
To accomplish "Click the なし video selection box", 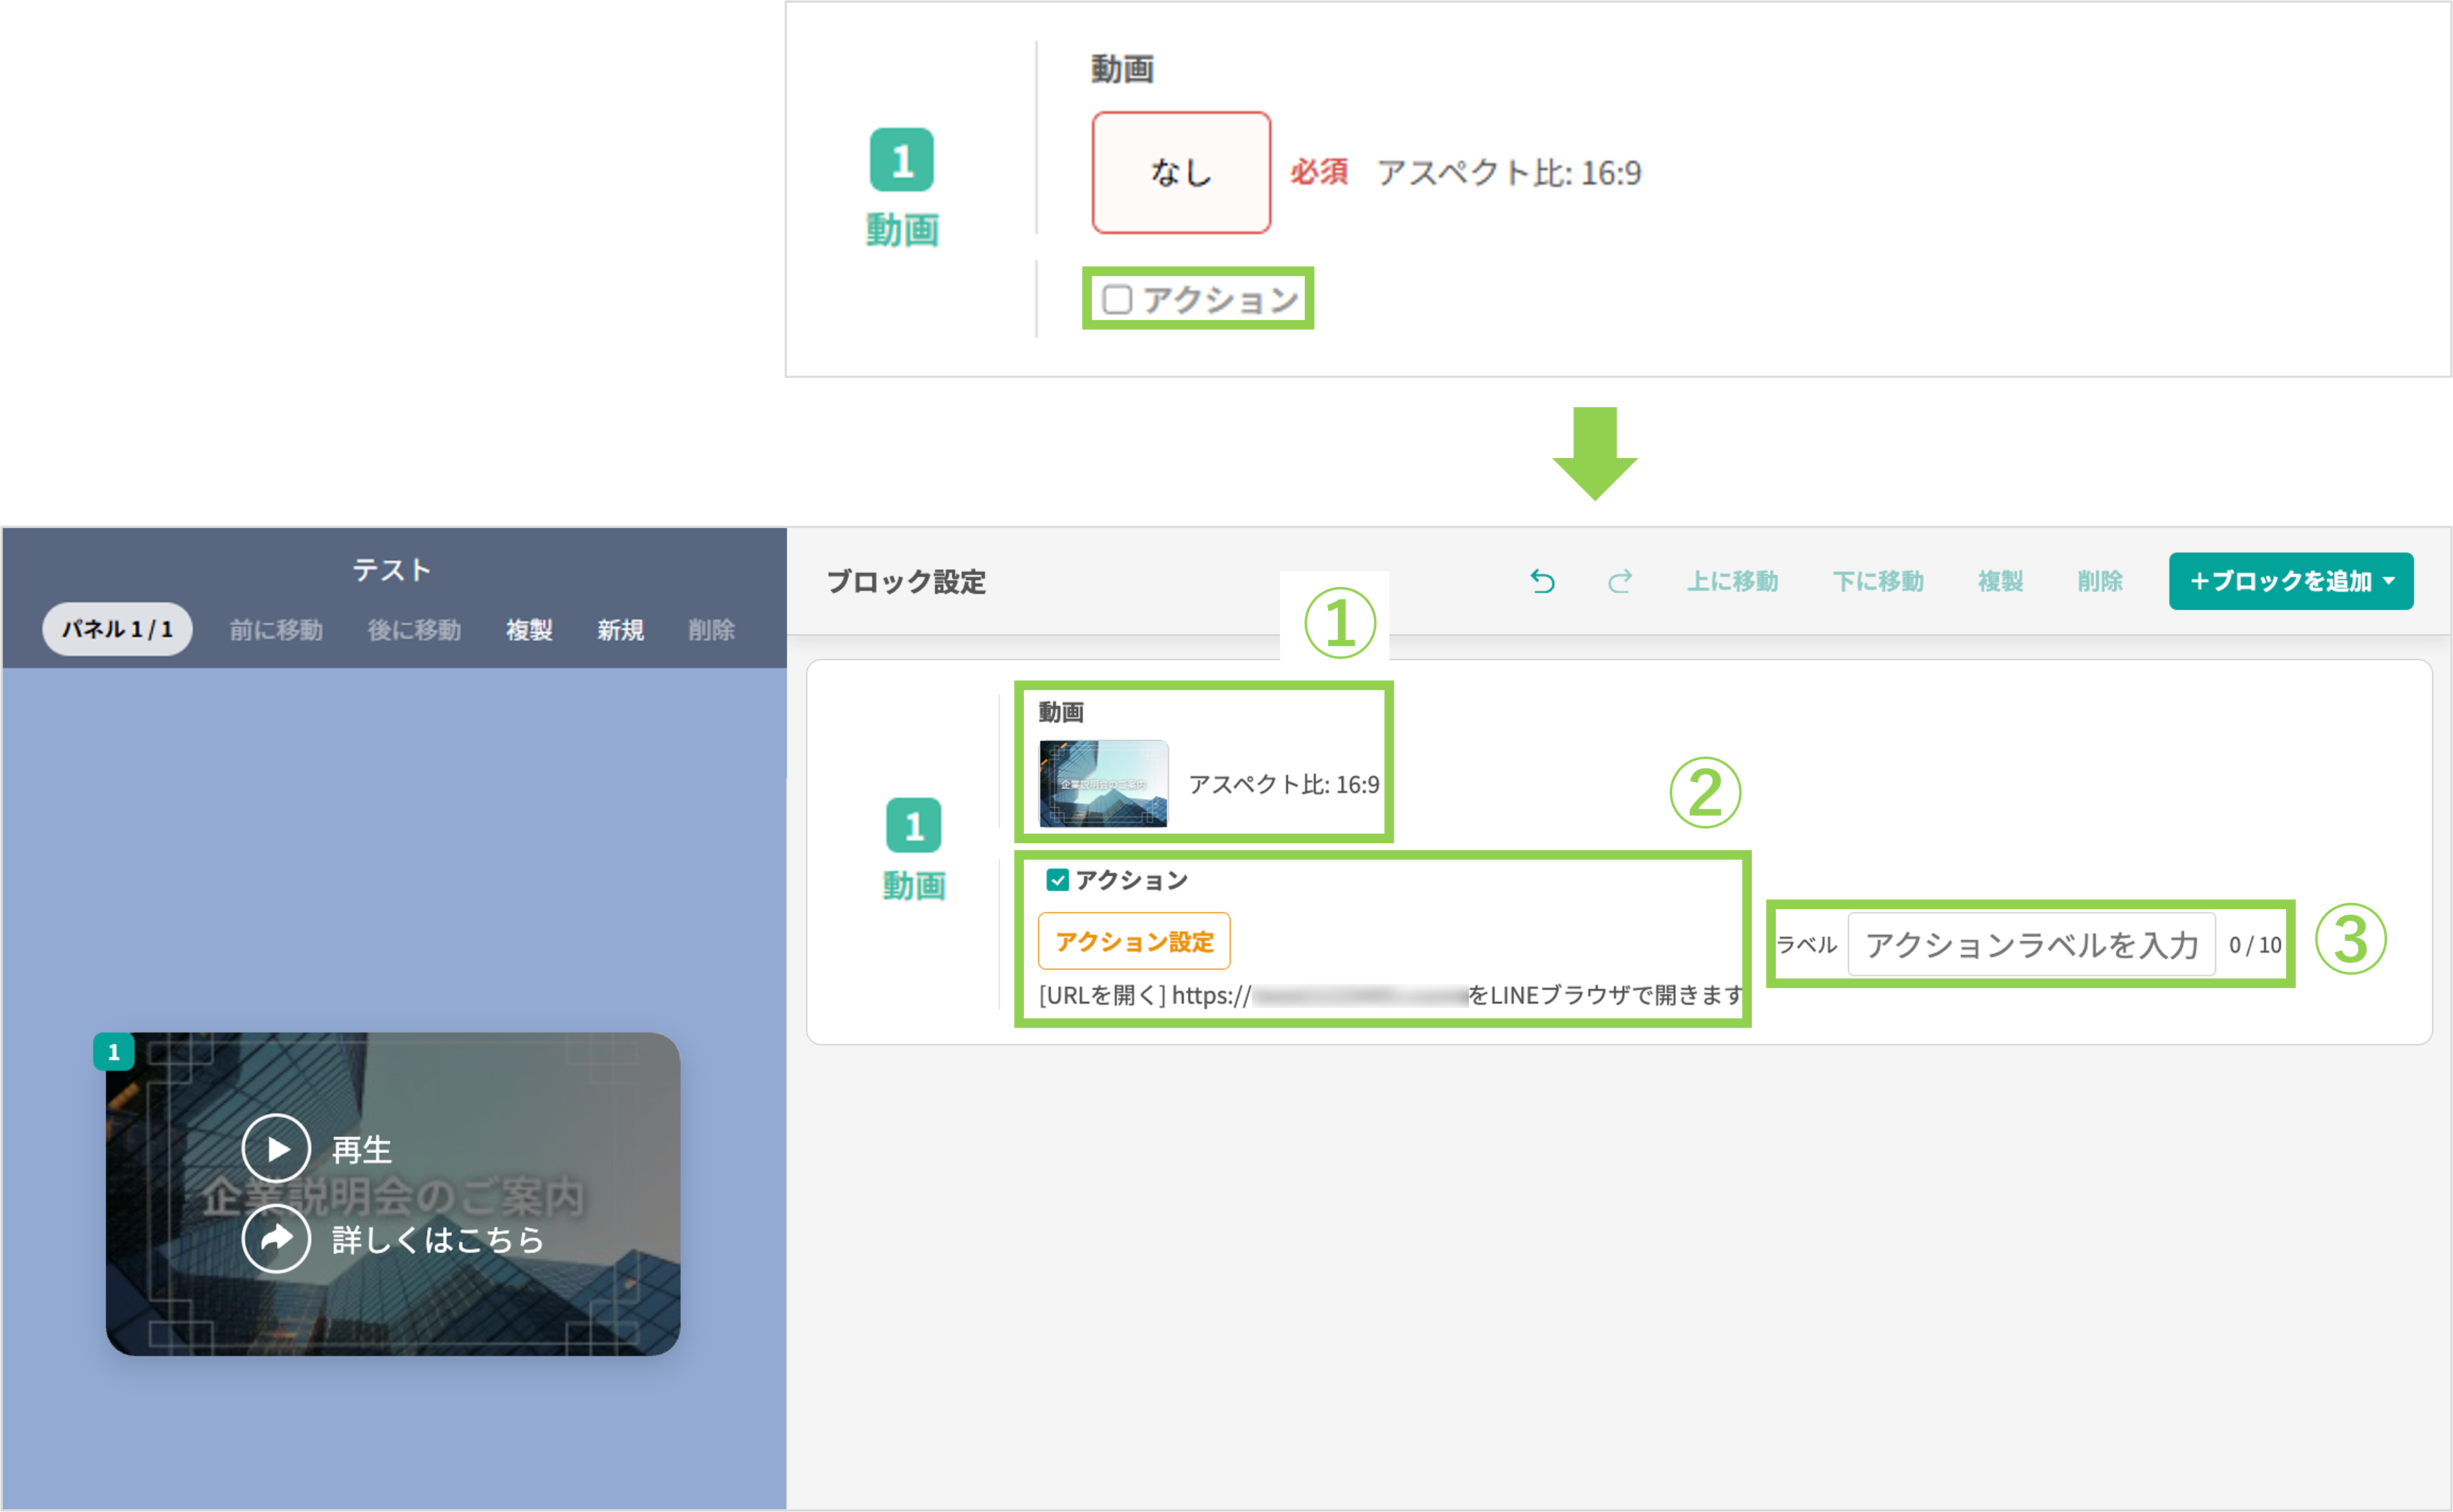I will pos(1181,173).
